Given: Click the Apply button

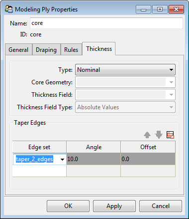Looking at the screenshot, I should click(x=114, y=206).
